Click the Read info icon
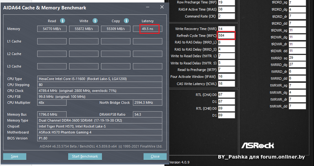This screenshot has width=314, height=166. 62,21
